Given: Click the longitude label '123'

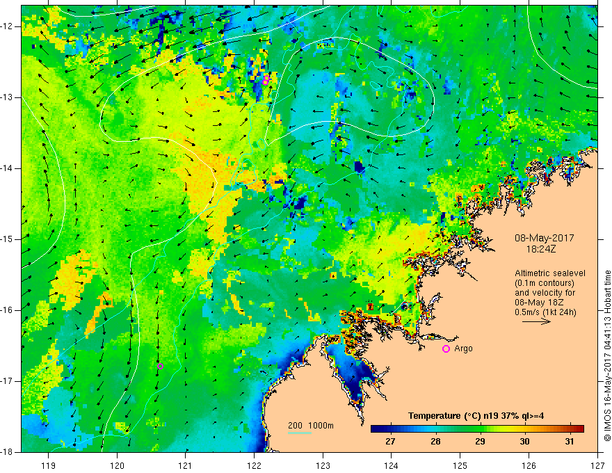Looking at the screenshot, I should (x=323, y=466).
